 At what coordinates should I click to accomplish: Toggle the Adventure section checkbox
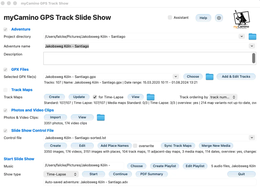tap(5, 29)
